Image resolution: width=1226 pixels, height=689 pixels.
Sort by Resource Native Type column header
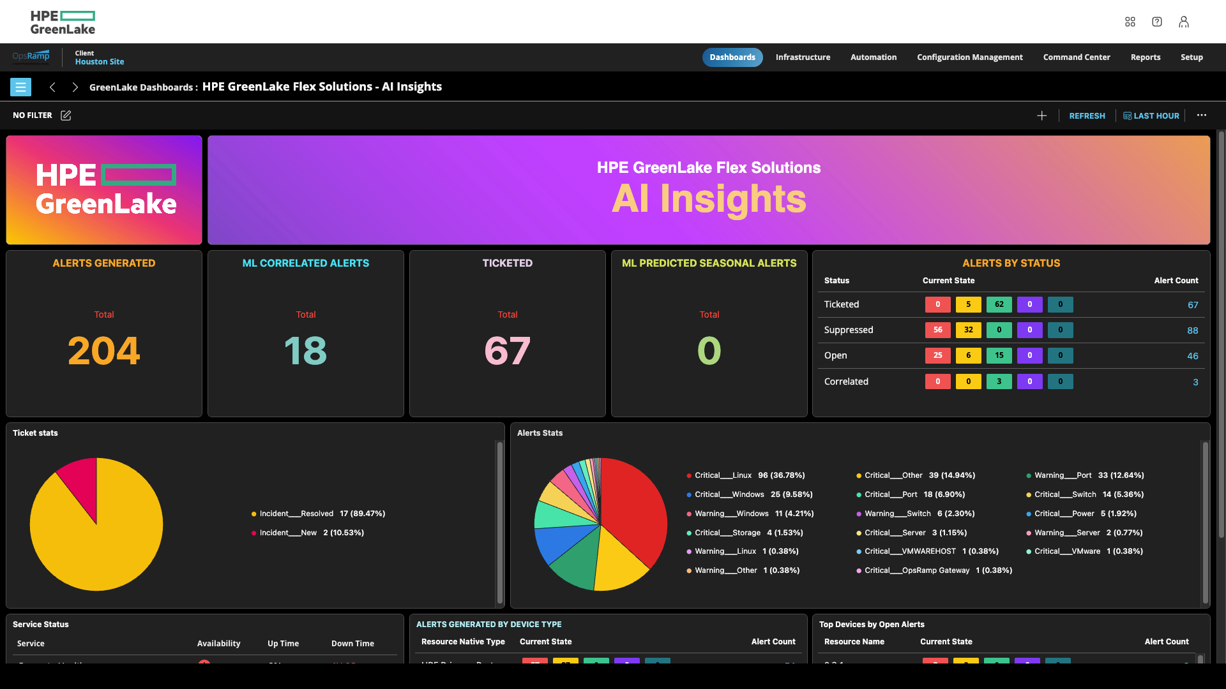(463, 642)
